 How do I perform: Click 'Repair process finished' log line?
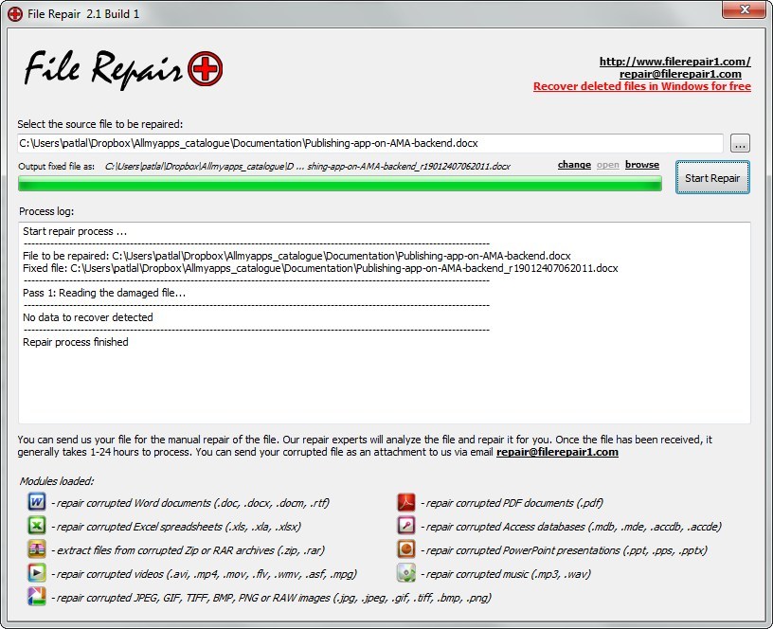coord(76,342)
